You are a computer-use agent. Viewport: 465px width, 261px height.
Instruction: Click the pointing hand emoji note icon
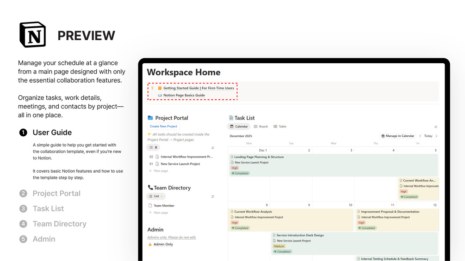149,134
